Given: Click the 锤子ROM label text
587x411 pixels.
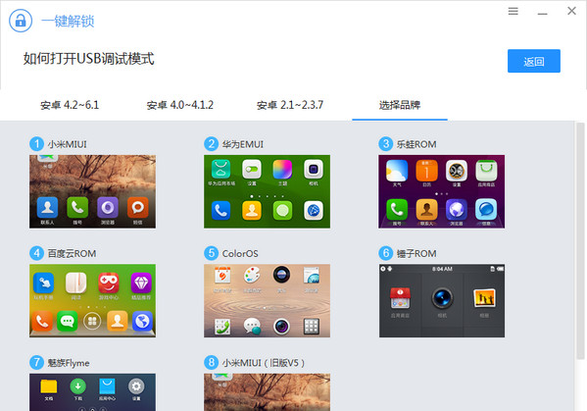Looking at the screenshot, I should point(416,254).
